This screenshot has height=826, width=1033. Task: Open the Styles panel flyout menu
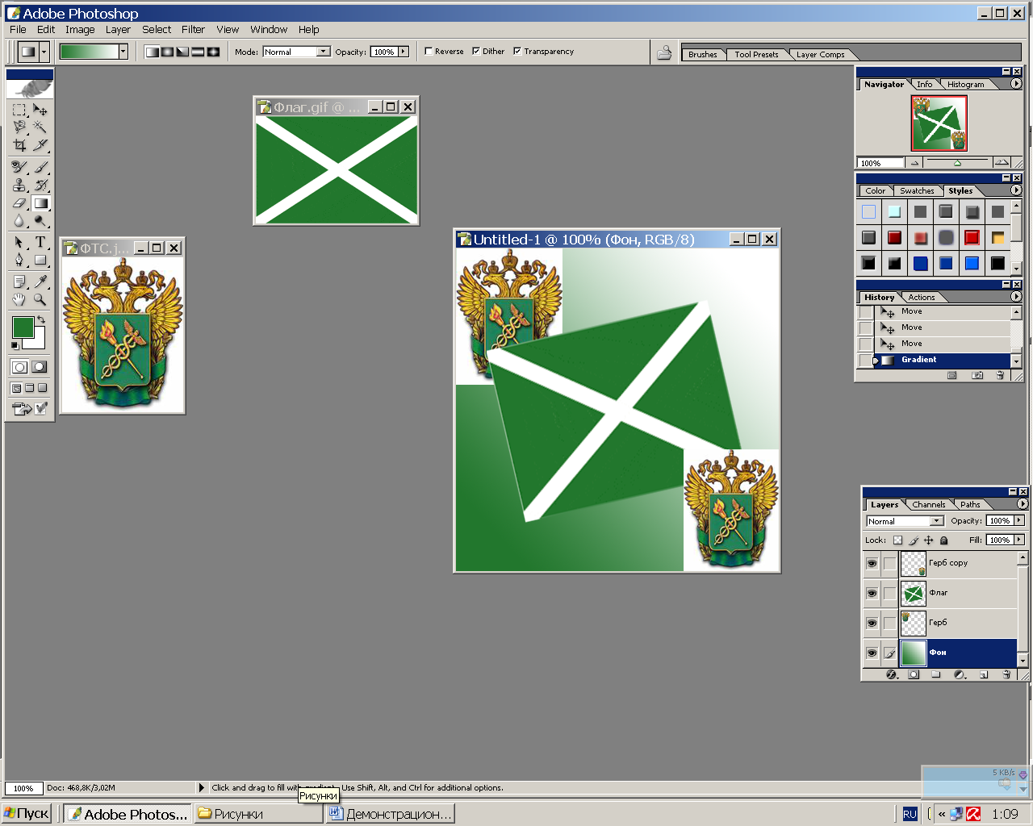click(1016, 190)
